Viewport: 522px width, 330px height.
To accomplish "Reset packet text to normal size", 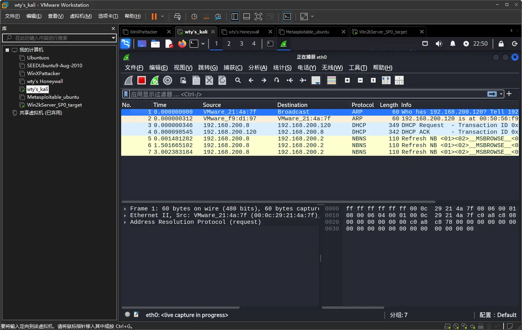I will pos(373,80).
